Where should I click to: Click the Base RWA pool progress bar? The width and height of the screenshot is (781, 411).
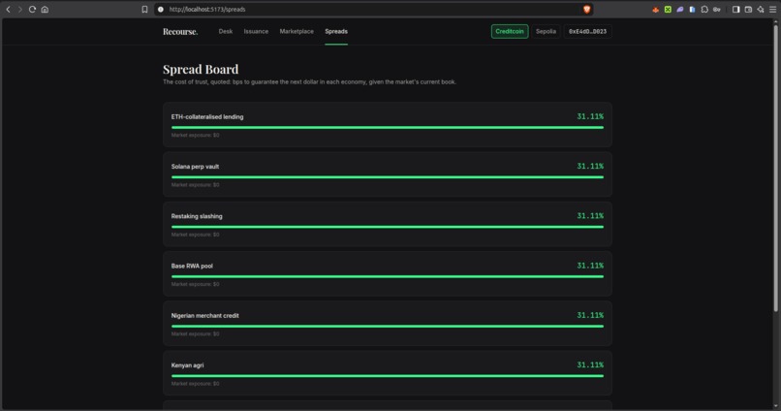tap(388, 276)
